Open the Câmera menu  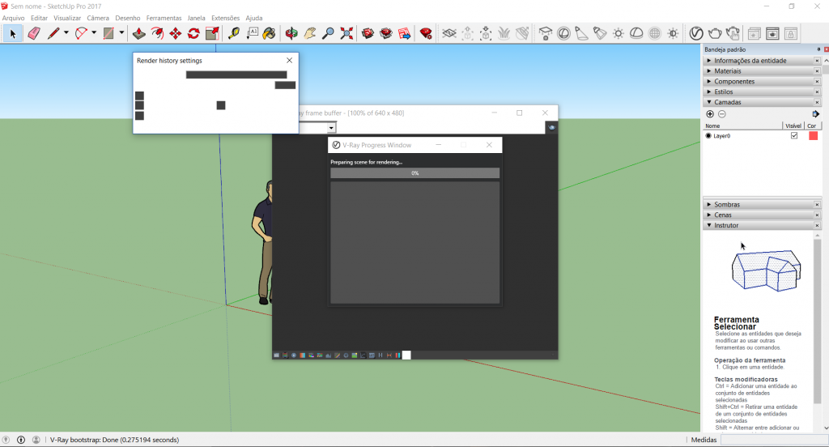click(98, 18)
